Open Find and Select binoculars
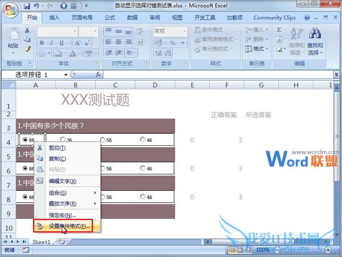This screenshot has width=342, height=257. coord(315,41)
